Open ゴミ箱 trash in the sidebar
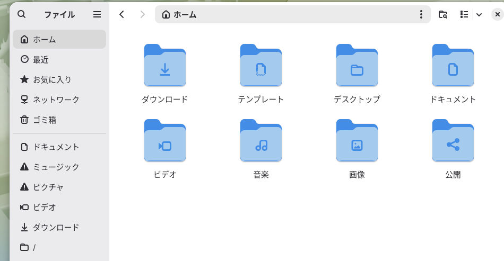Screen dimensions: 504x261 tap(59, 120)
